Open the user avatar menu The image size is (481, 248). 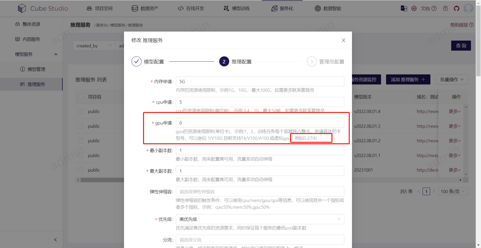tap(469, 8)
